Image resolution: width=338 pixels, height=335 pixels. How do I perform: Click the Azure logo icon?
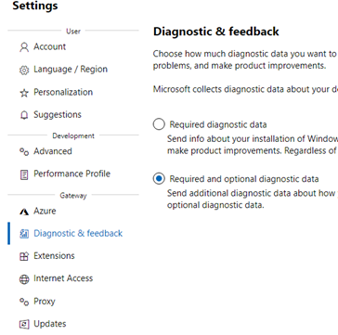[x=24, y=212]
